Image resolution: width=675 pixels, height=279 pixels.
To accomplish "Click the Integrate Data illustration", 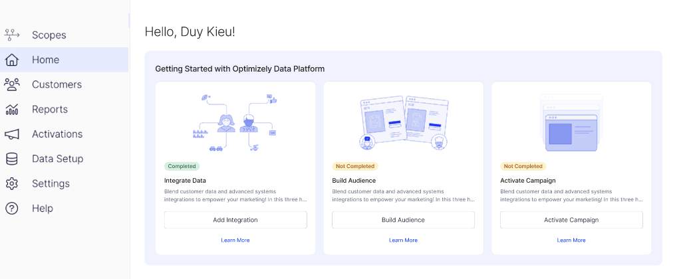I will click(x=235, y=123).
